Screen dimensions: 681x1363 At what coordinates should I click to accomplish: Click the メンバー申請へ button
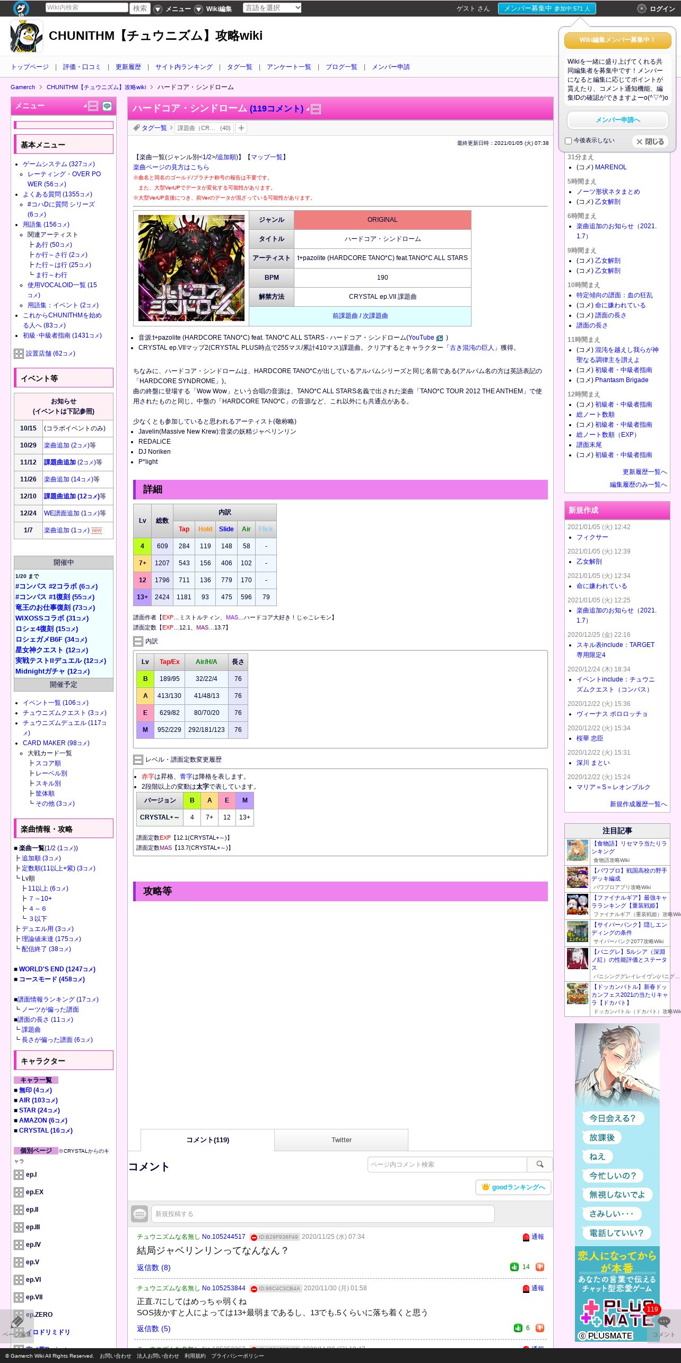[x=618, y=120]
